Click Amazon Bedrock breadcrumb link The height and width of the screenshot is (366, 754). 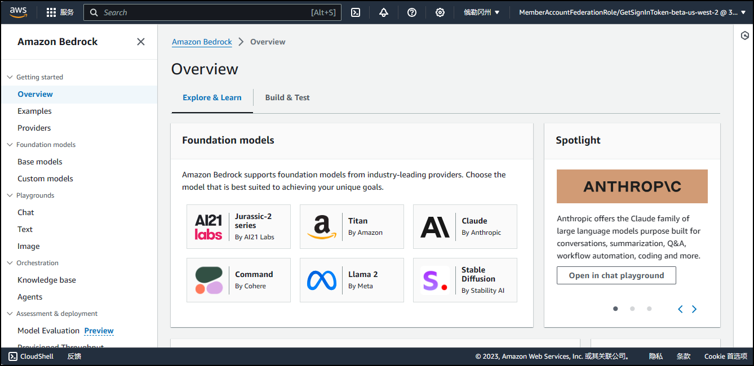pyautogui.click(x=202, y=42)
